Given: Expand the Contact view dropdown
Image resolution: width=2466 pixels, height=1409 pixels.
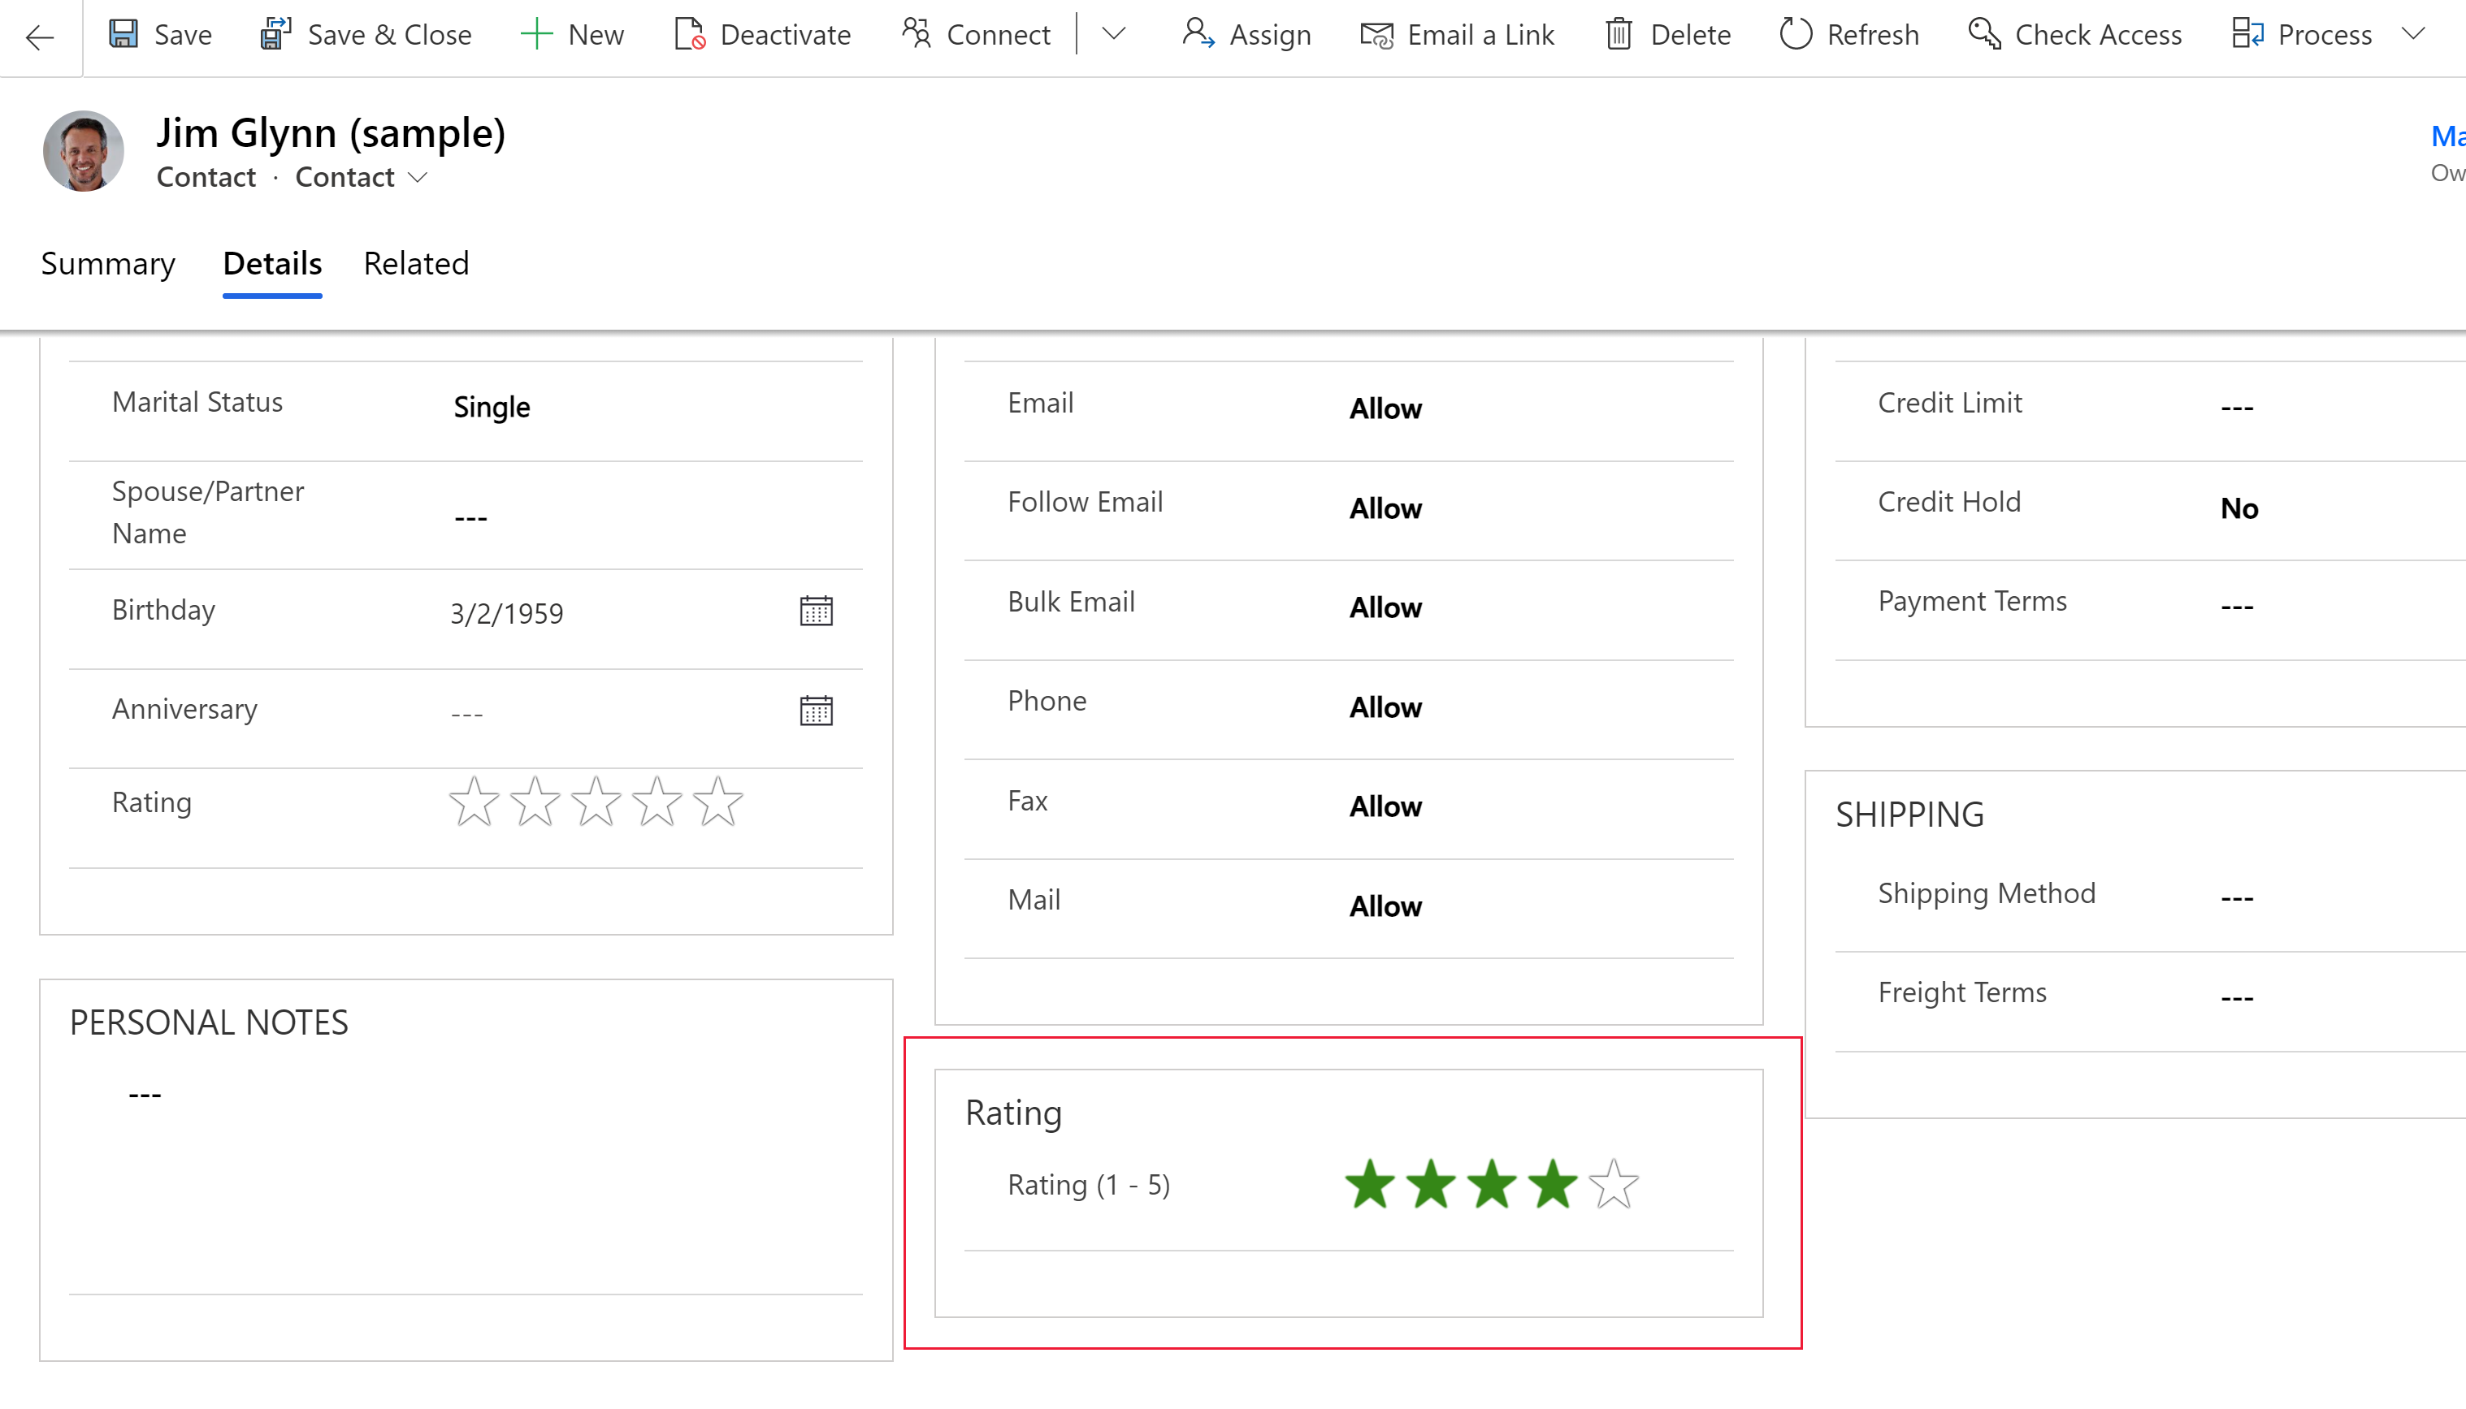Looking at the screenshot, I should [418, 176].
